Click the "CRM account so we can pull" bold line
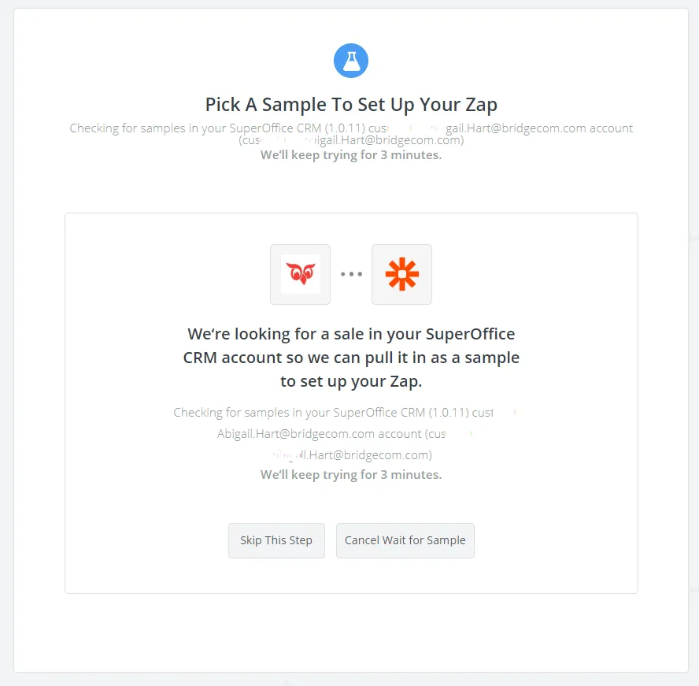The image size is (699, 686). [x=351, y=358]
